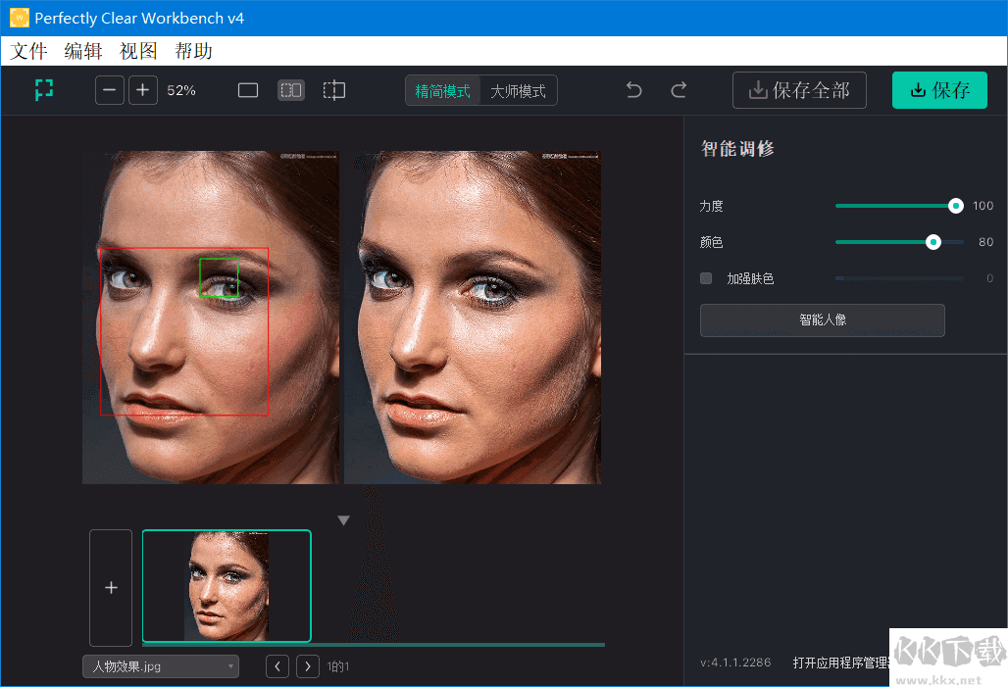Image resolution: width=1008 pixels, height=687 pixels.
Task: Select the portrait thumbnail in filmstrip
Action: pos(227,586)
